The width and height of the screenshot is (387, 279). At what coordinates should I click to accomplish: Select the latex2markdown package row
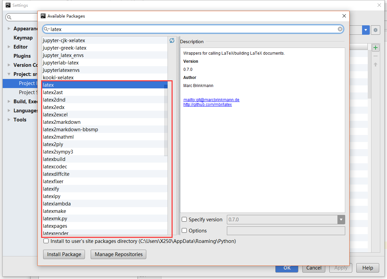click(105, 122)
